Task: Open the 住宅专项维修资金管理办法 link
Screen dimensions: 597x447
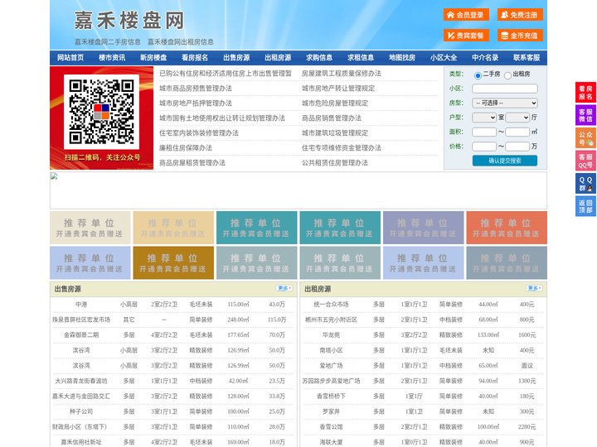Action: [342, 148]
